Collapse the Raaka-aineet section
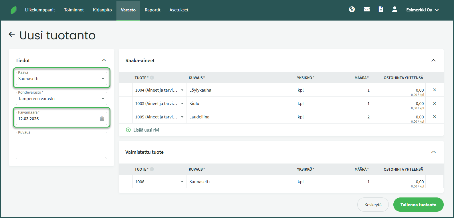Viewport: 454px width, 218px height. (433, 60)
